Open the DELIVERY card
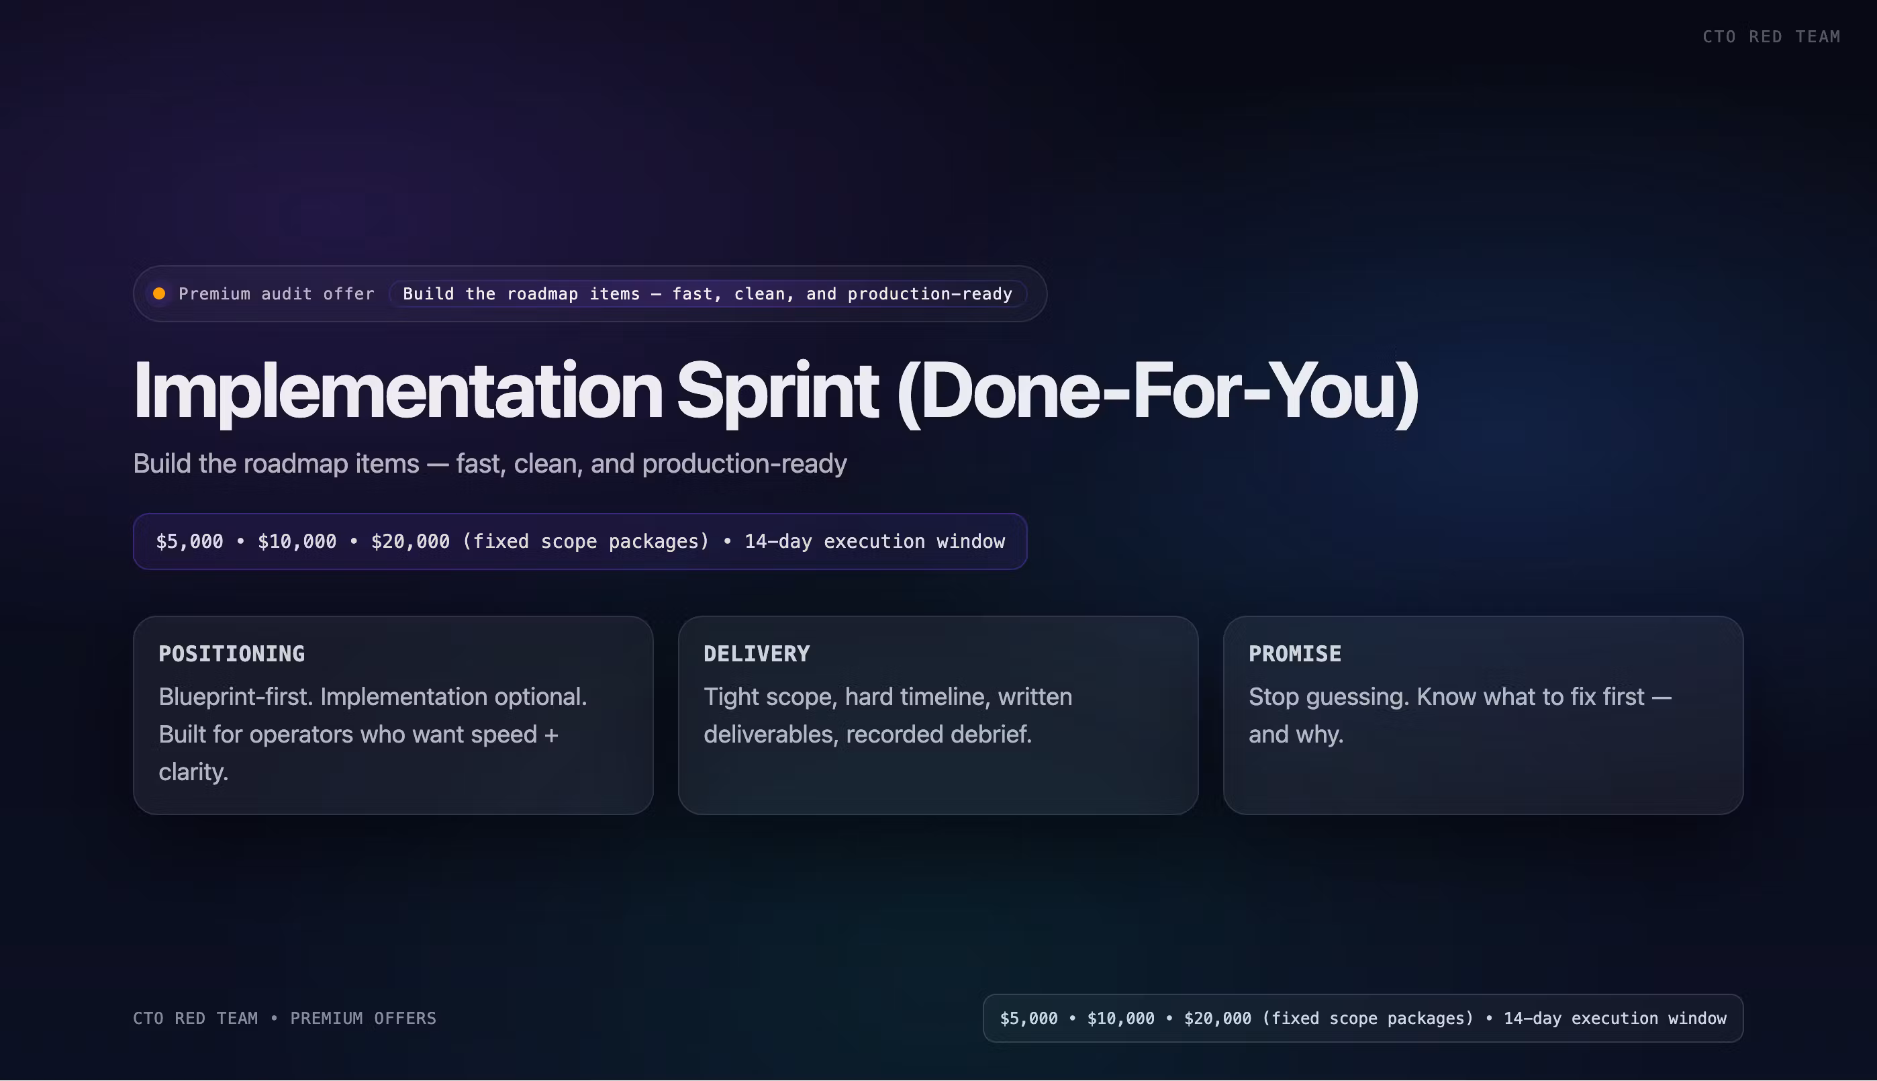This screenshot has width=1877, height=1081. 938,715
